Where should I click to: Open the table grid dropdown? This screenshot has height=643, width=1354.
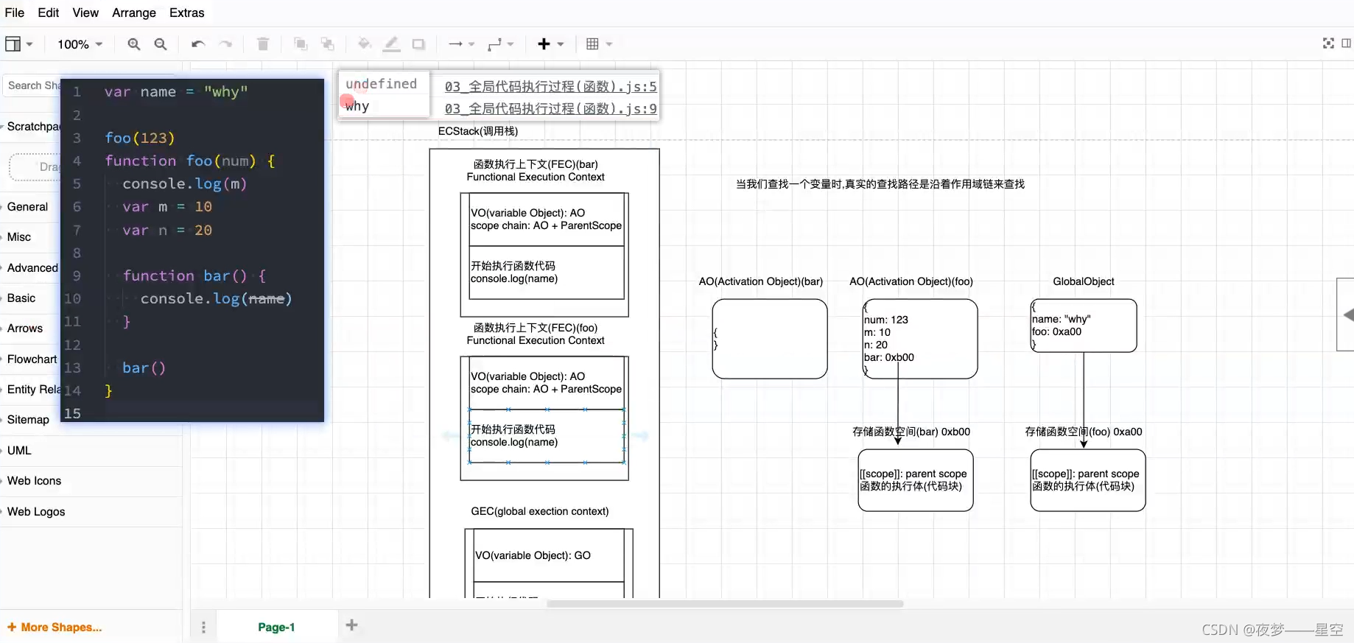click(x=599, y=44)
